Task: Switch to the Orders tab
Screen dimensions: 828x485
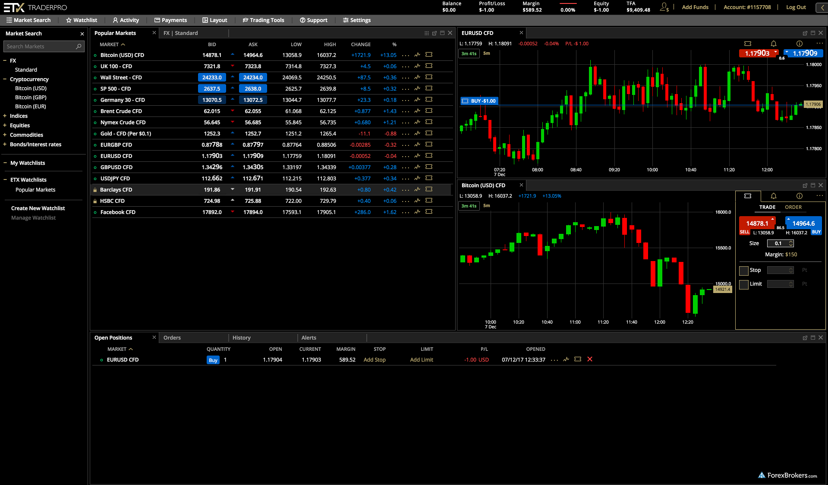Action: pyautogui.click(x=172, y=338)
